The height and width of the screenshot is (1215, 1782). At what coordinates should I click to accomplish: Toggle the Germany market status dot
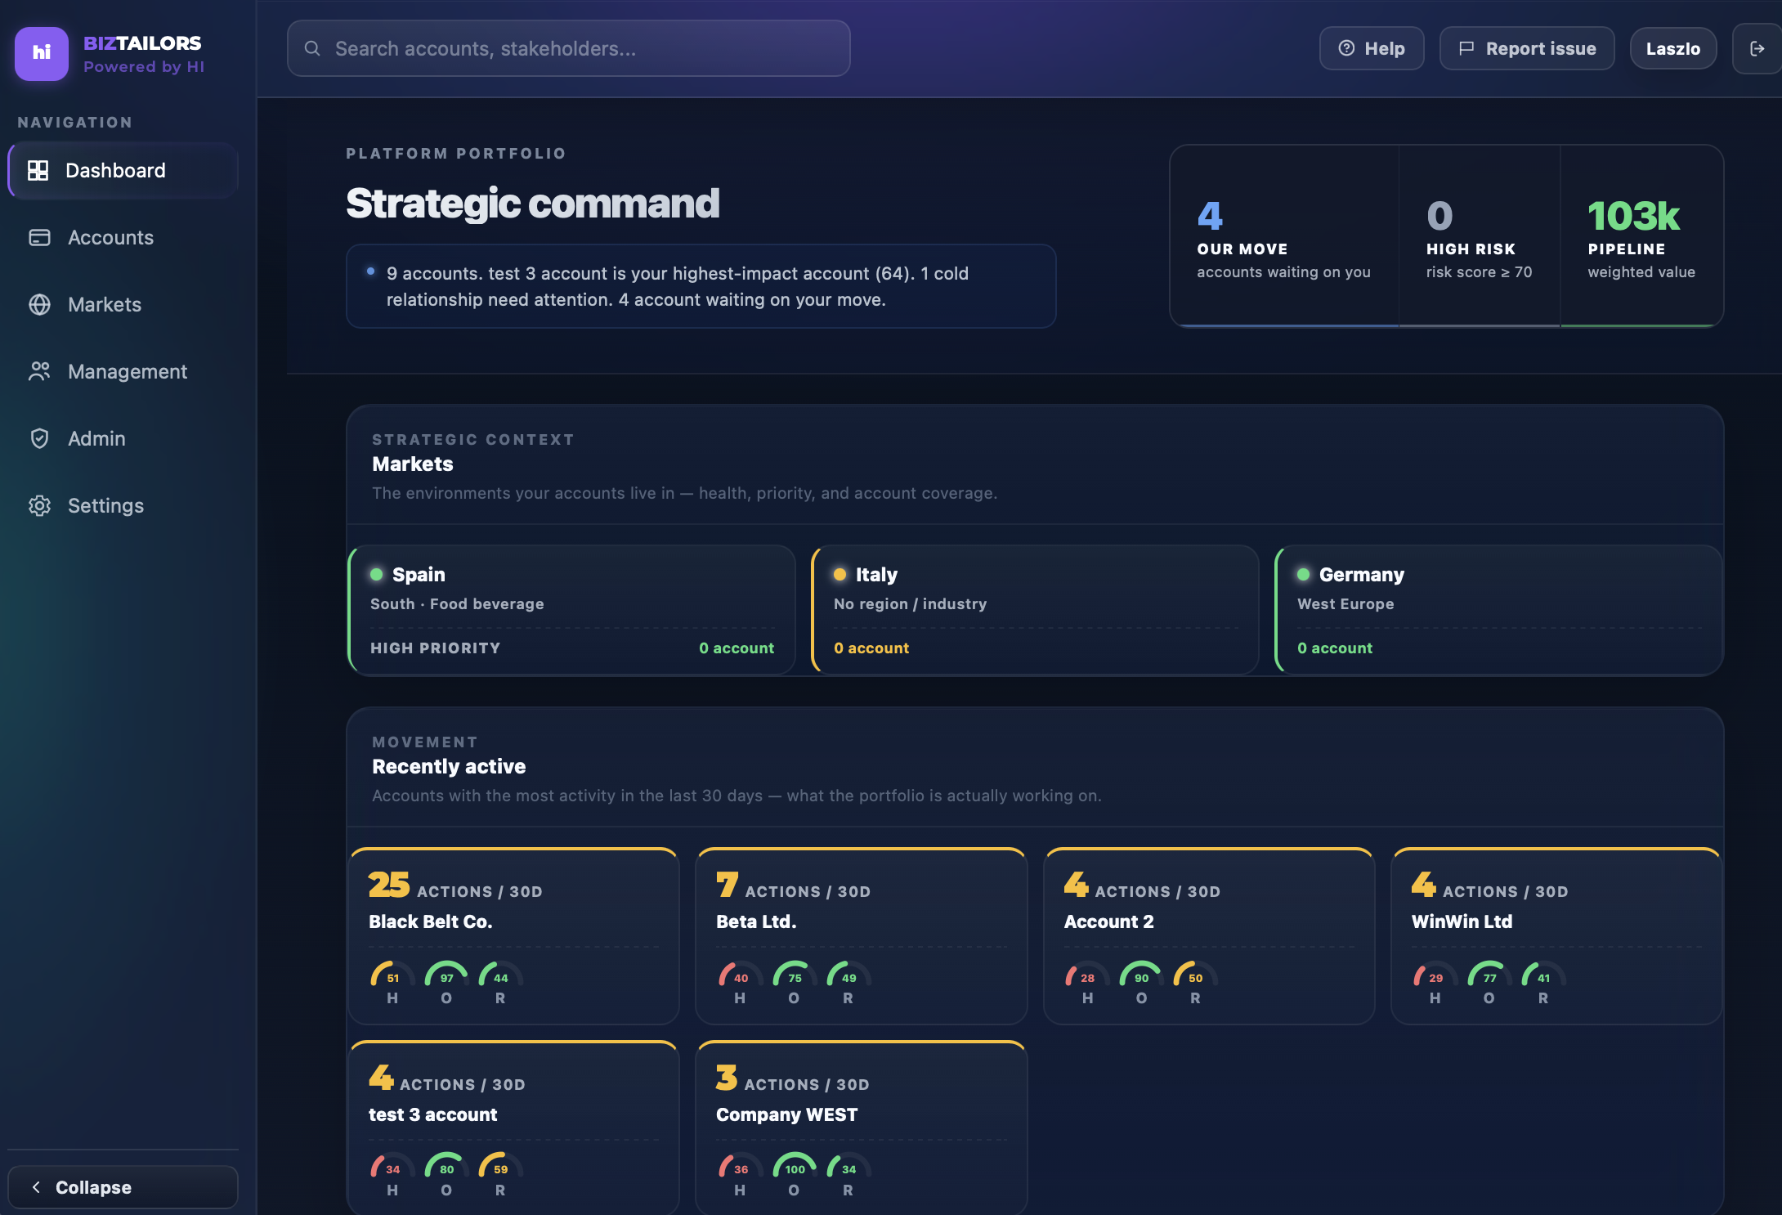coord(1303,574)
